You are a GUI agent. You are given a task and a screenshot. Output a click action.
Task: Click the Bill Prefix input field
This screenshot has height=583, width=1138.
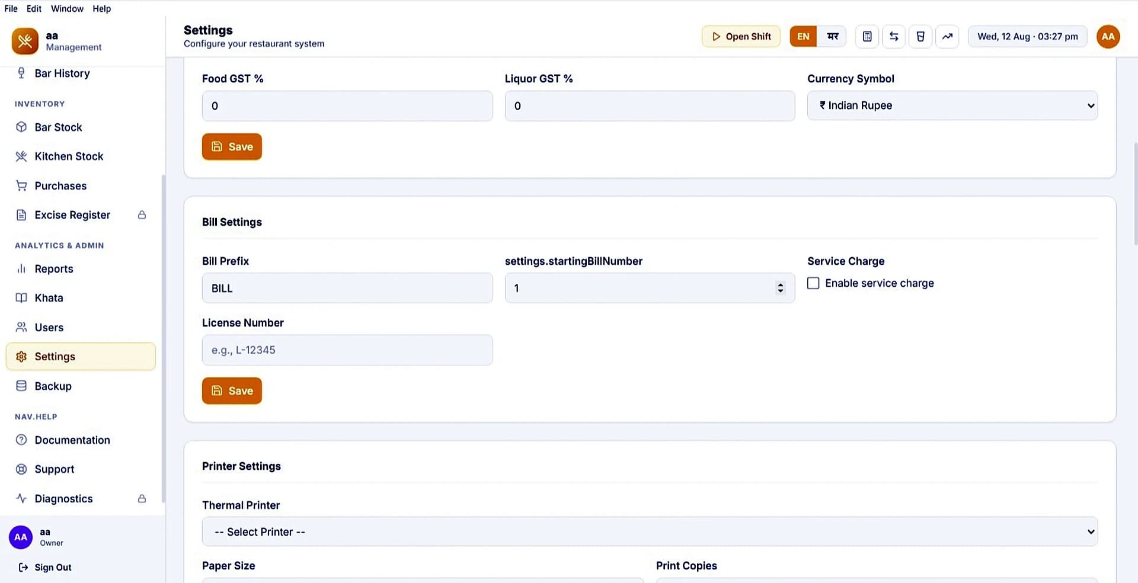click(347, 288)
